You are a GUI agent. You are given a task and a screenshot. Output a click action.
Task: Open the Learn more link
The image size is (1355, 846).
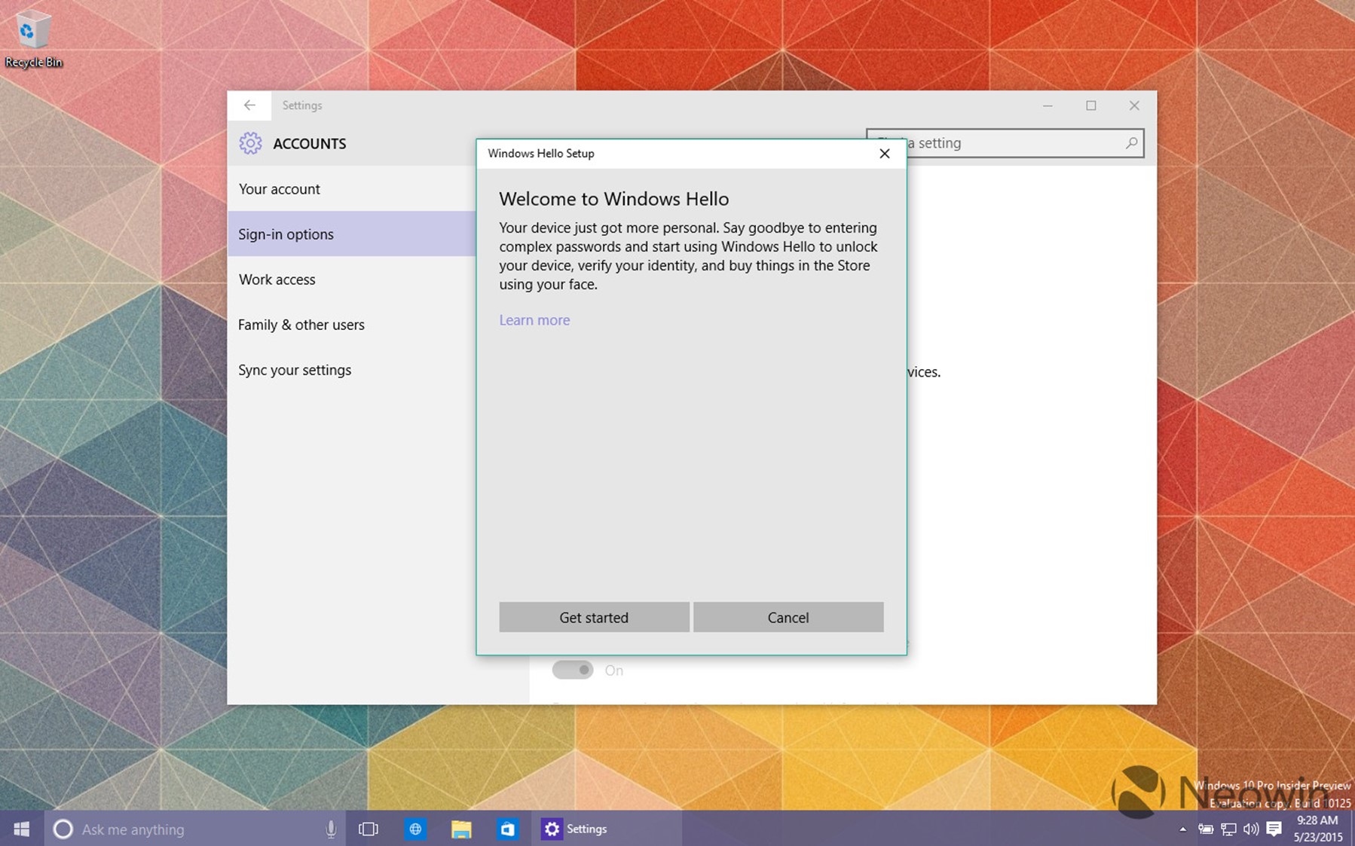pos(534,320)
